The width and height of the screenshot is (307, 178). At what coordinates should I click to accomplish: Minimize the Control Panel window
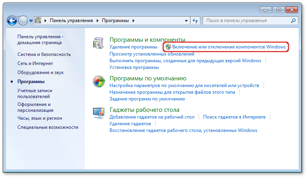click(x=266, y=9)
